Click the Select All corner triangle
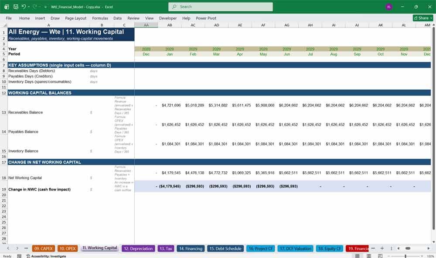Image resolution: width=436 pixels, height=258 pixels. (5, 25)
